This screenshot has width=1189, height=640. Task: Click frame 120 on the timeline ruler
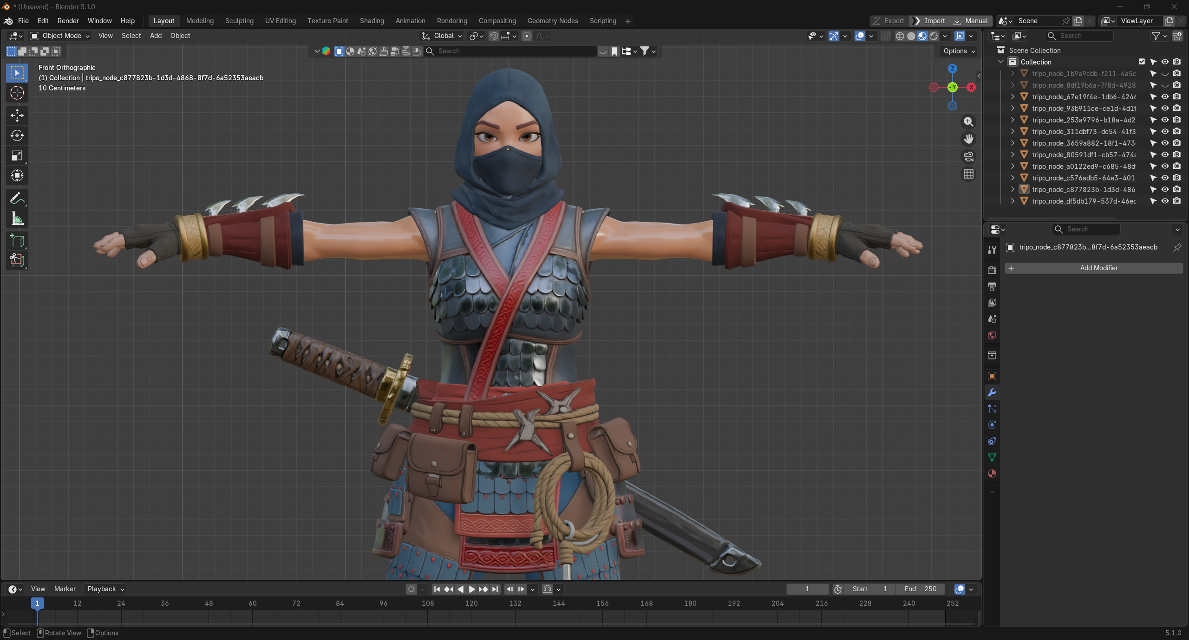471,603
